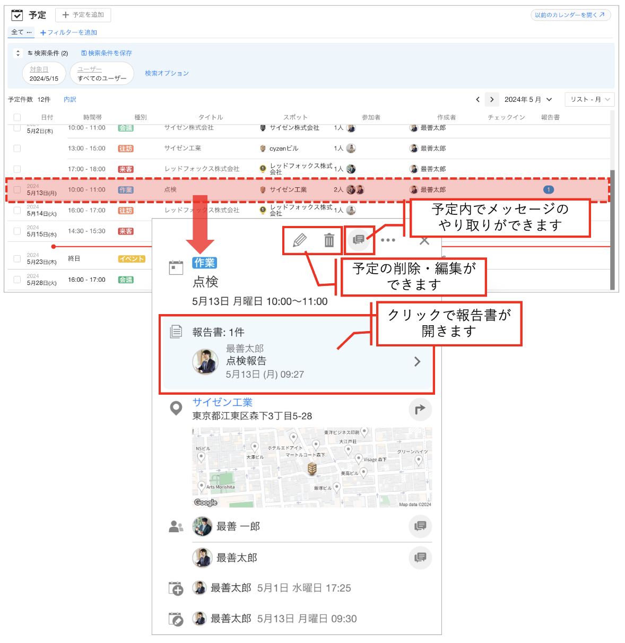The image size is (625, 643).
Task: Message 最善太郎 participant via chat icon
Action: [x=420, y=557]
